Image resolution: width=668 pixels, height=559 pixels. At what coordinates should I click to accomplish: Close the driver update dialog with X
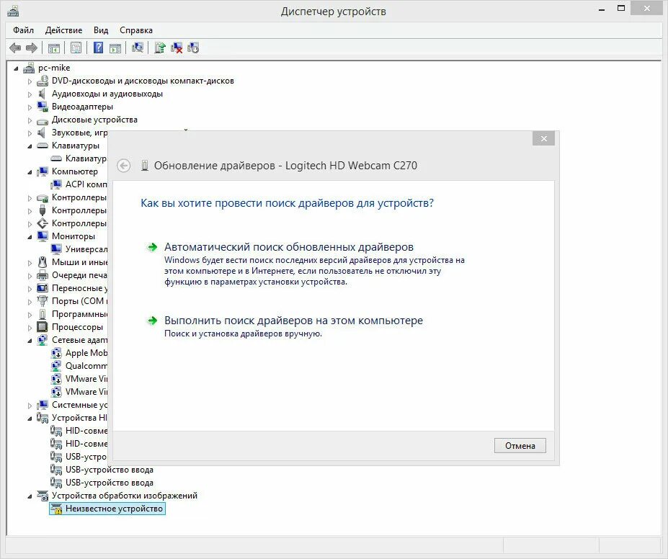point(543,138)
